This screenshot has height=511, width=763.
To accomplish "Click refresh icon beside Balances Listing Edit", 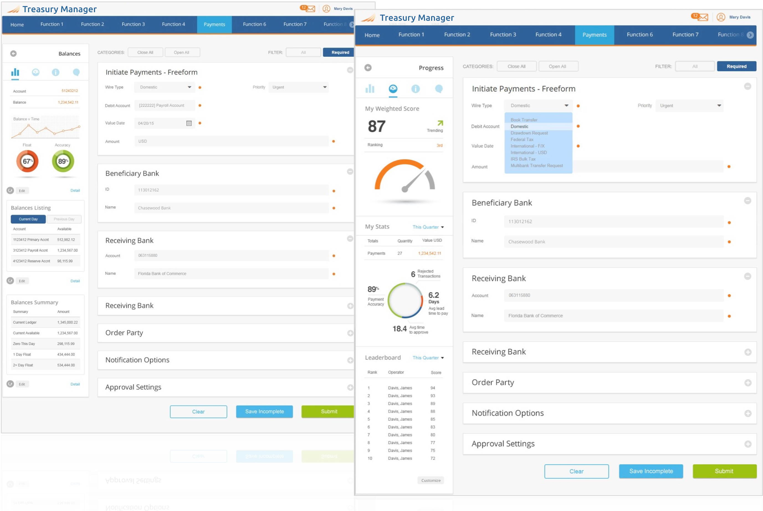I will (x=11, y=281).
